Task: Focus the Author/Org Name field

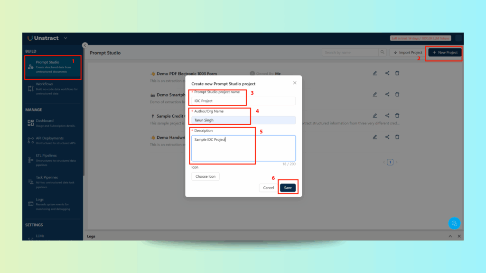Action: coord(243,120)
